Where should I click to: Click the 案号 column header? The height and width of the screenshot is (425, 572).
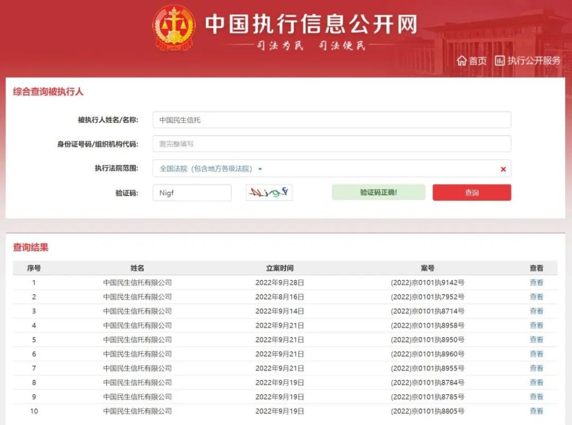pos(427,268)
